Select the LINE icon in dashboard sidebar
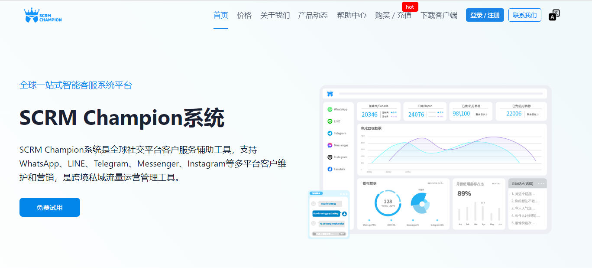This screenshot has height=268, width=592. point(330,121)
